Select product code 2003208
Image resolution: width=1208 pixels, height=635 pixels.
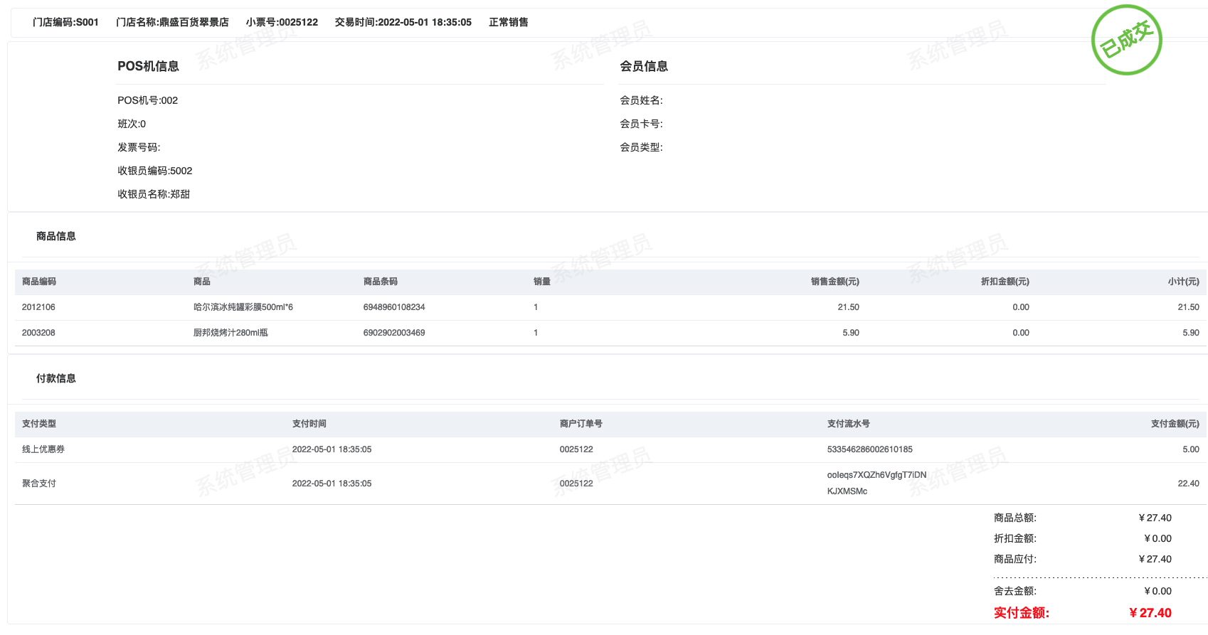pos(38,333)
